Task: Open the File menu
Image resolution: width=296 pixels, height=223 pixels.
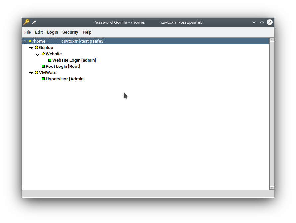Action: click(28, 32)
